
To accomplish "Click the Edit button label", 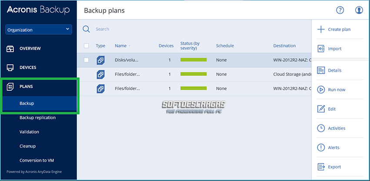I will pyautogui.click(x=332, y=109).
